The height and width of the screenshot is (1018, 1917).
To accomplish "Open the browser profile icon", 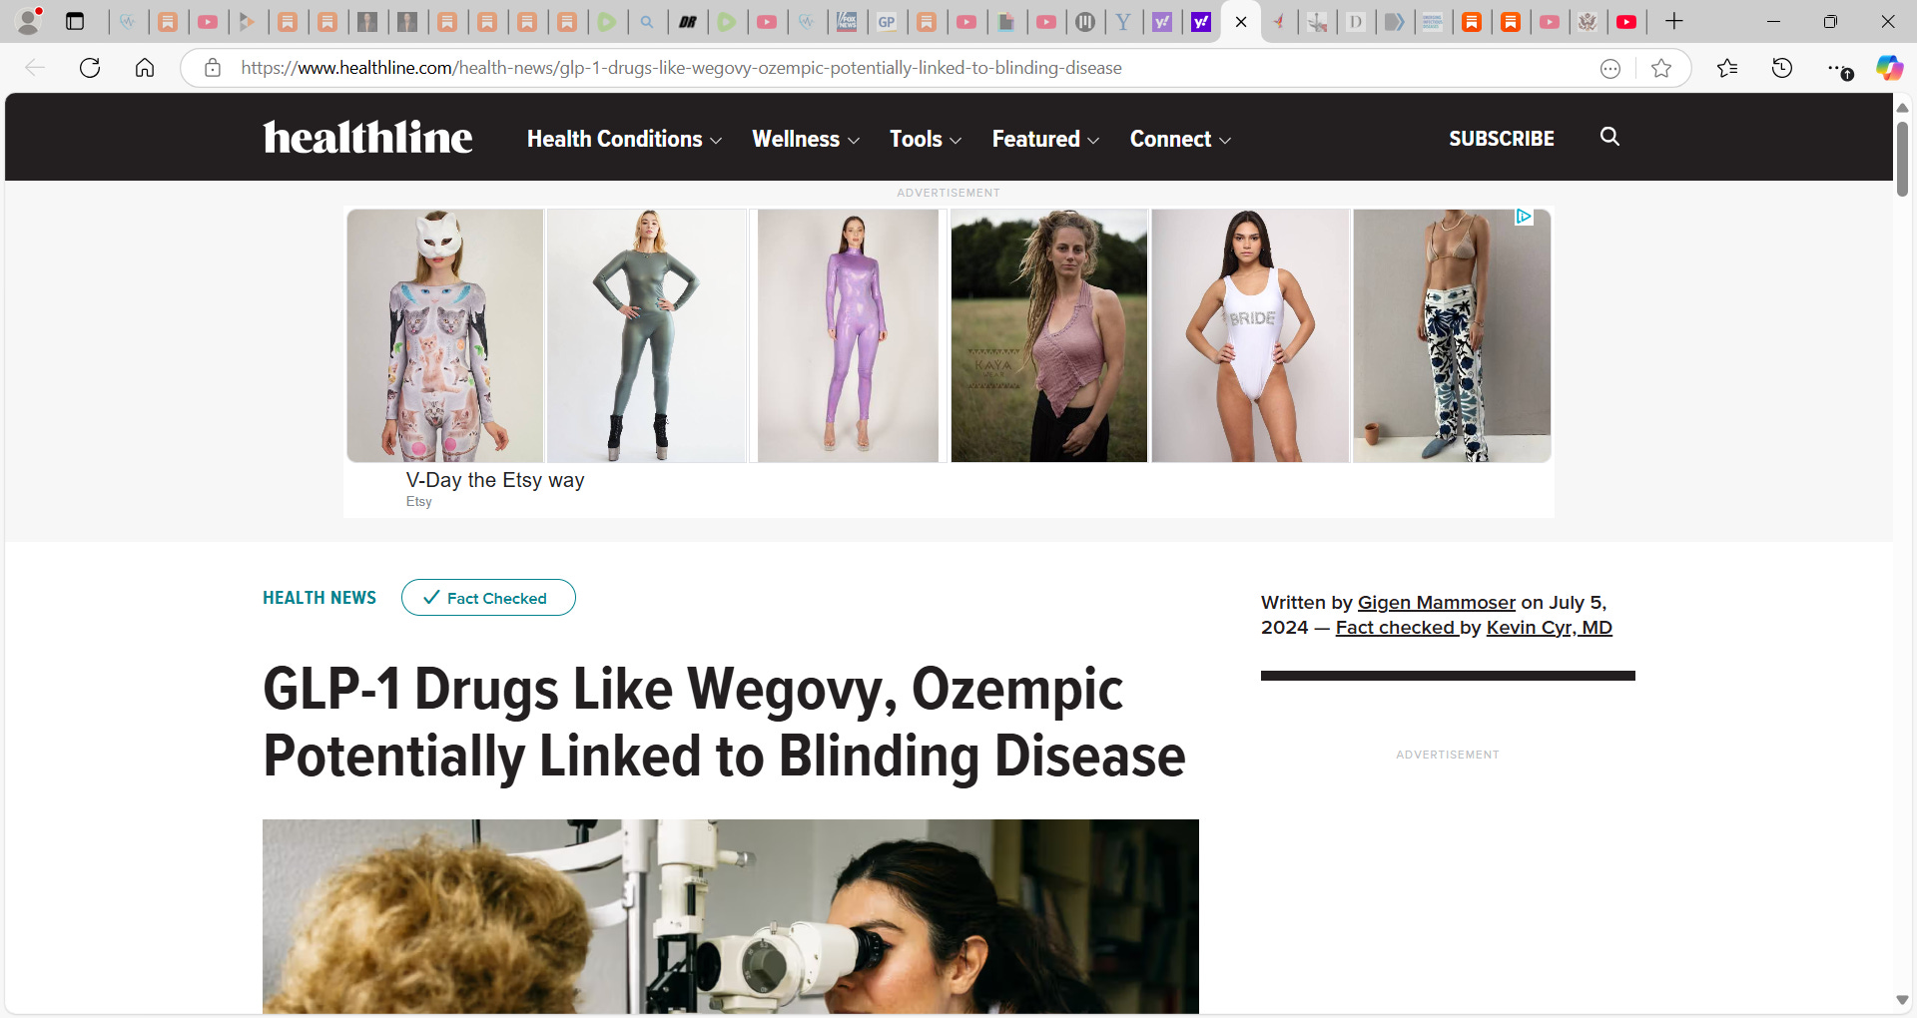I will pos(29,21).
